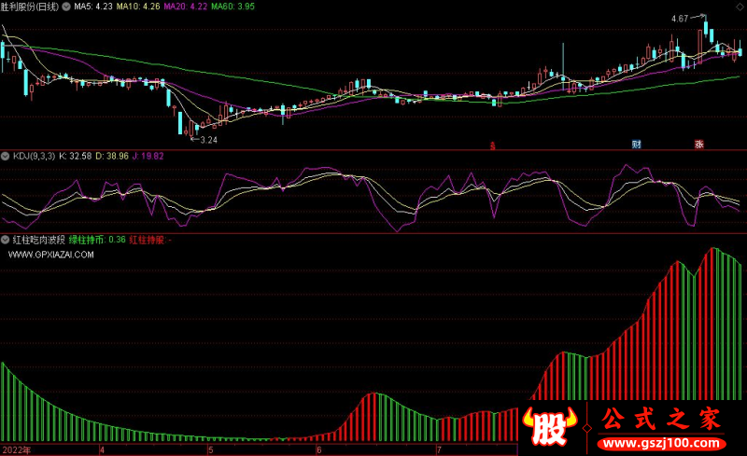Click the MA20: 4.22 label
Screen dimensions: 747x456
185,7
